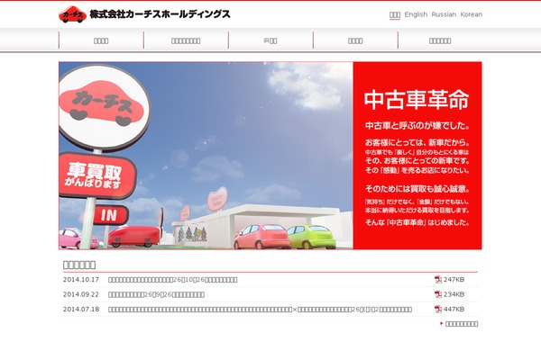Click the 247KB file size label
The height and width of the screenshot is (360, 541).
coord(454,279)
